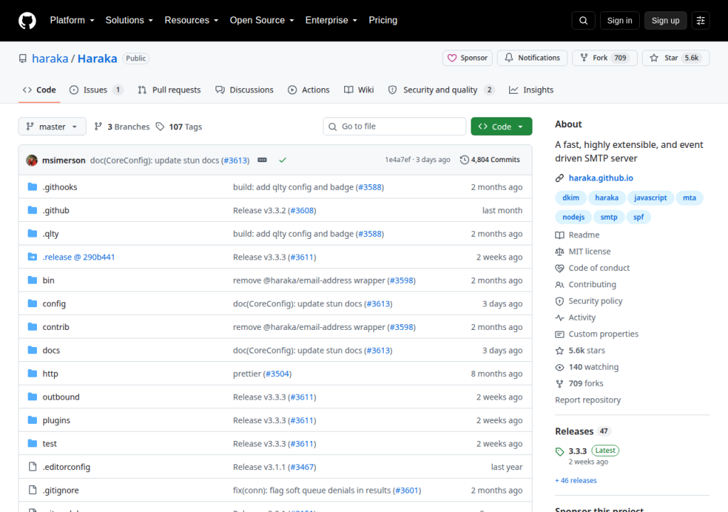Viewport: 728px width, 512px height.
Task: Click the Sign up button
Action: coord(665,21)
